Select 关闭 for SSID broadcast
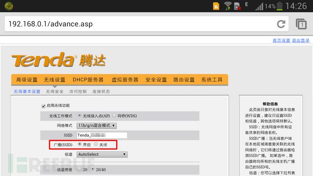This screenshot has height=176, width=313. point(96,144)
